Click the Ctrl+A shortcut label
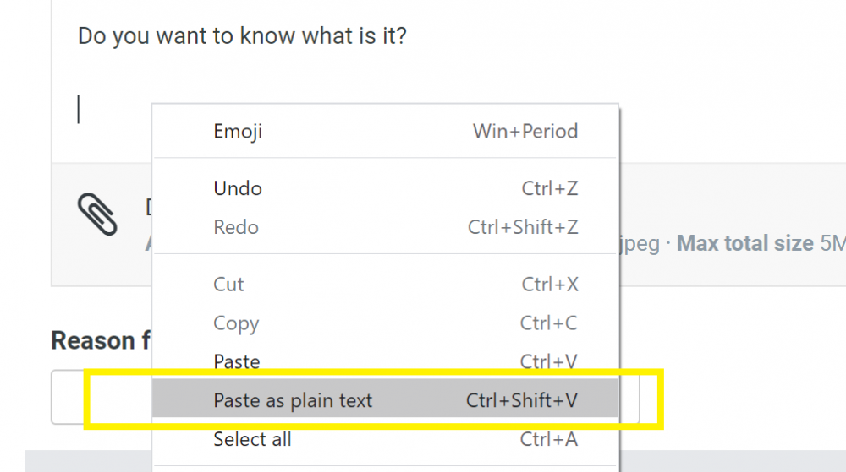The image size is (846, 472). click(548, 440)
